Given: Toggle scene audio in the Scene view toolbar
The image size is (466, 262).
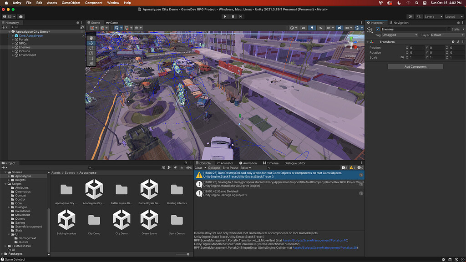Looking at the screenshot, I should click(x=321, y=28).
